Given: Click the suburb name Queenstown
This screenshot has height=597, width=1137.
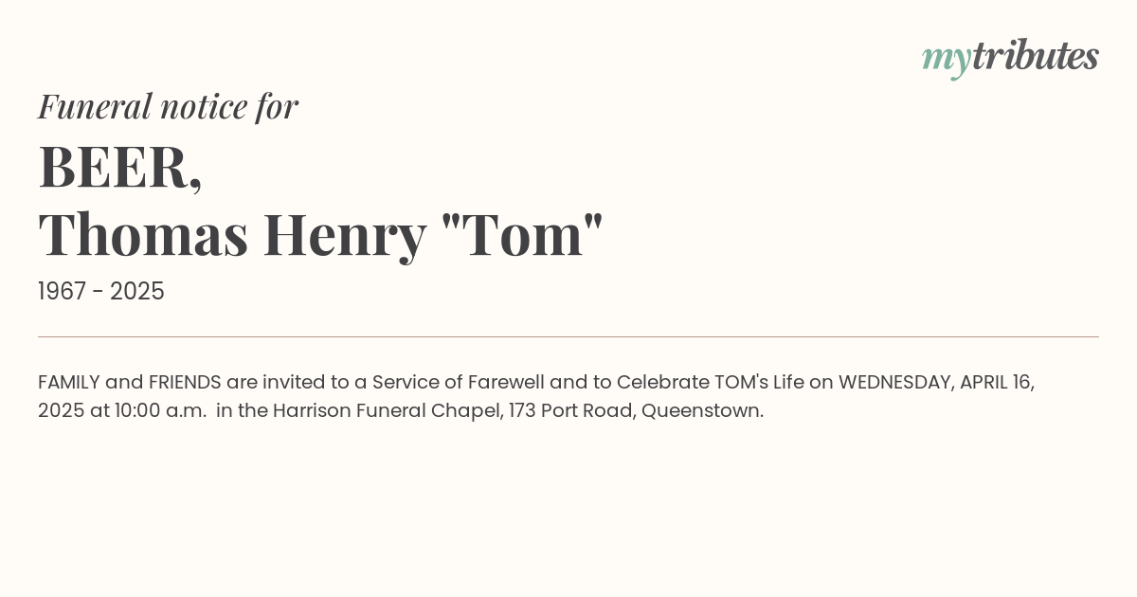Looking at the screenshot, I should (x=702, y=410).
